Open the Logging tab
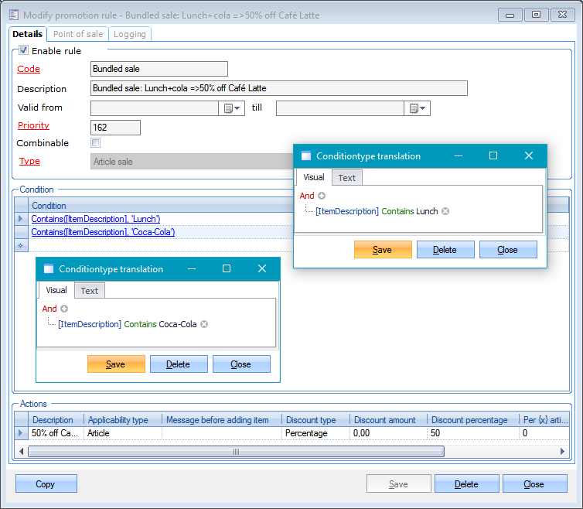583x509 pixels. click(x=128, y=34)
